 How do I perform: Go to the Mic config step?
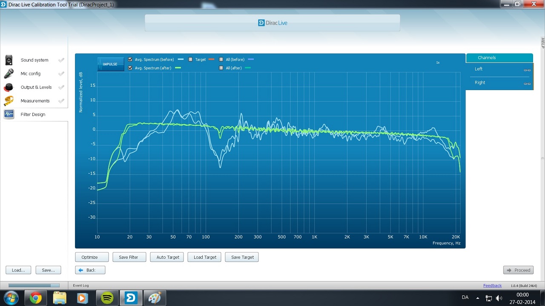[x=34, y=74]
